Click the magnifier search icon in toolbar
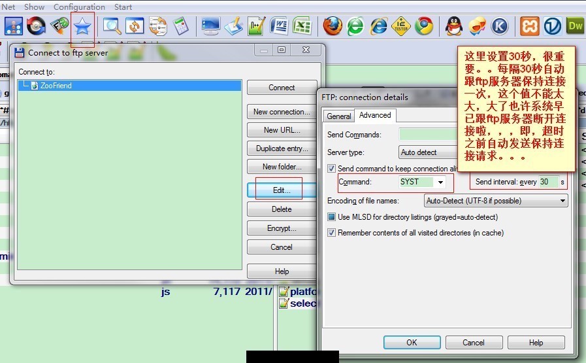The width and height of the screenshot is (586, 363). [112, 26]
